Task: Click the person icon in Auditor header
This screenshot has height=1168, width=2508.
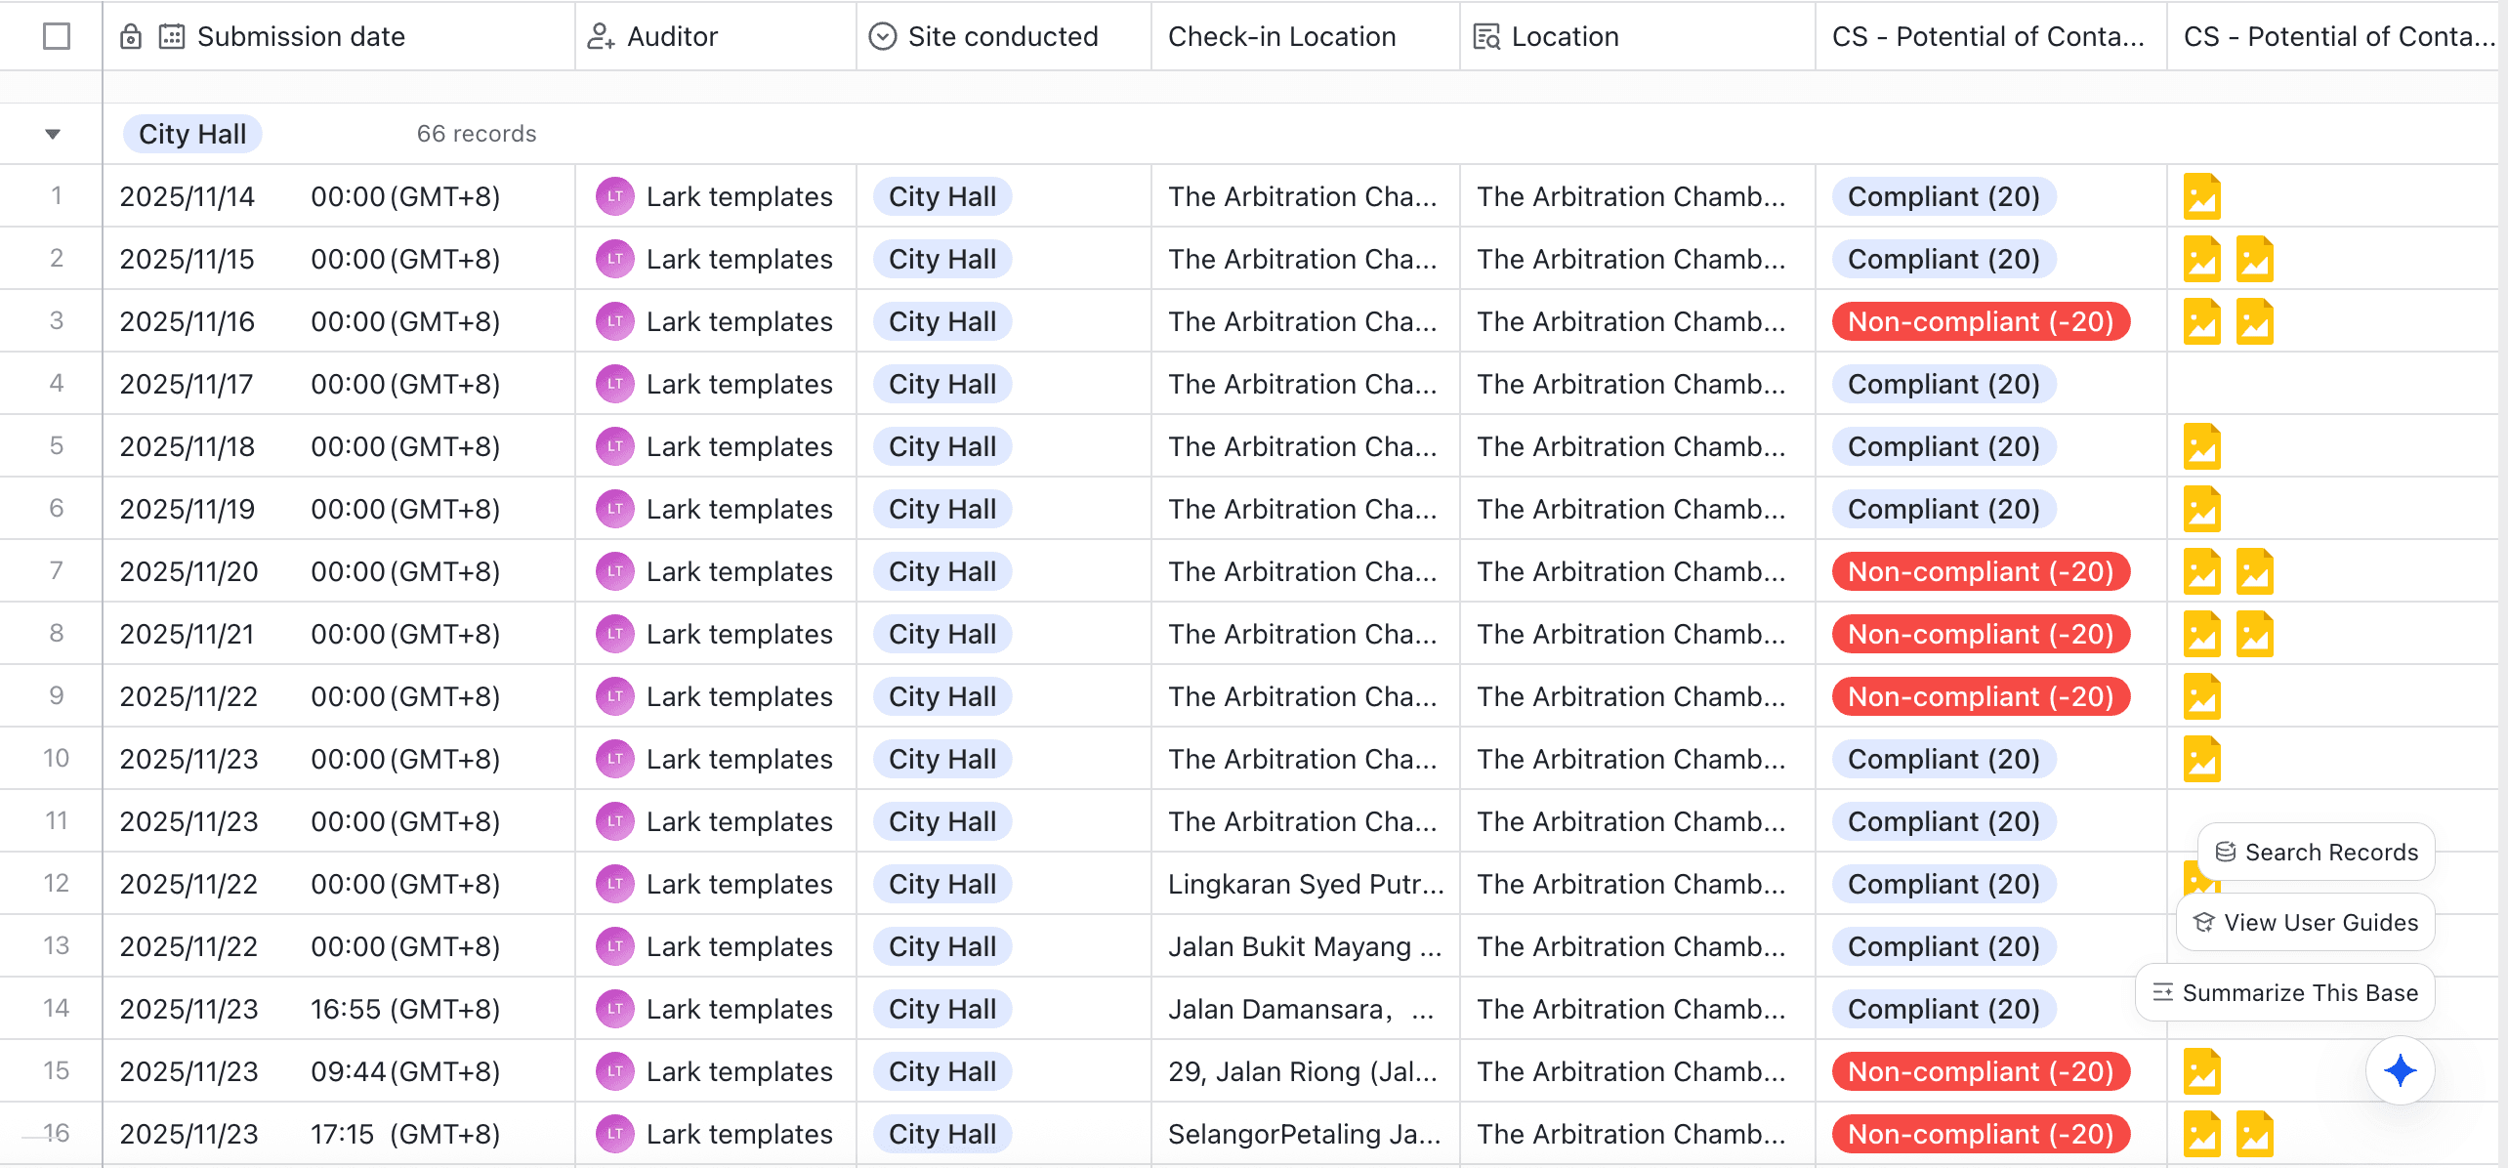Action: click(x=600, y=37)
